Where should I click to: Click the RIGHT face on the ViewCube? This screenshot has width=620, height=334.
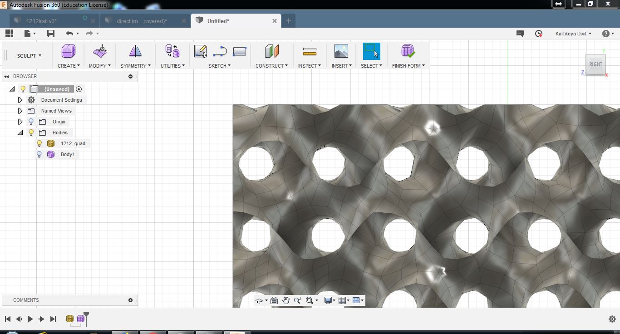pos(595,64)
